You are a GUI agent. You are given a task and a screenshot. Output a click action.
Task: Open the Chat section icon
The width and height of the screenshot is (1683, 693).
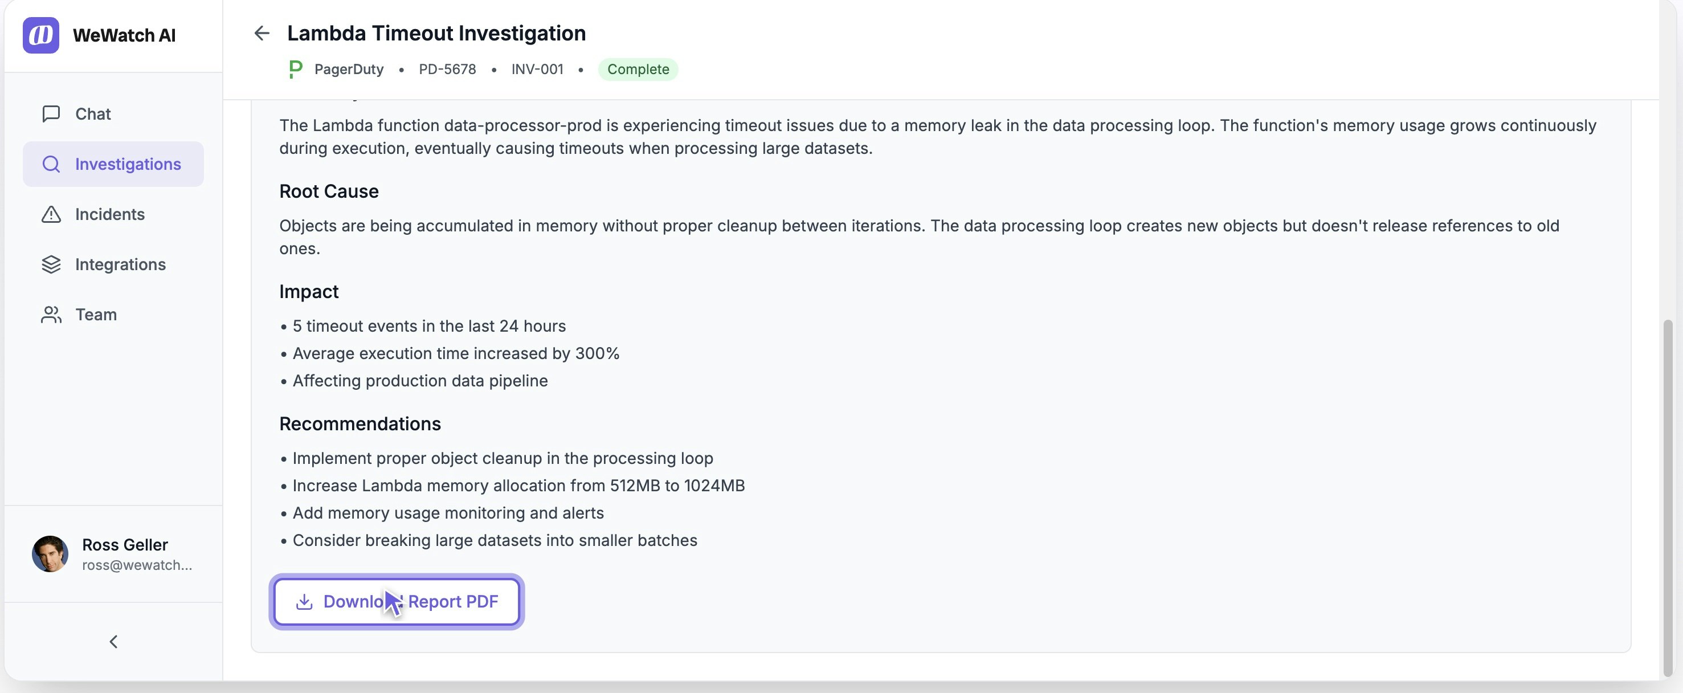coord(51,113)
